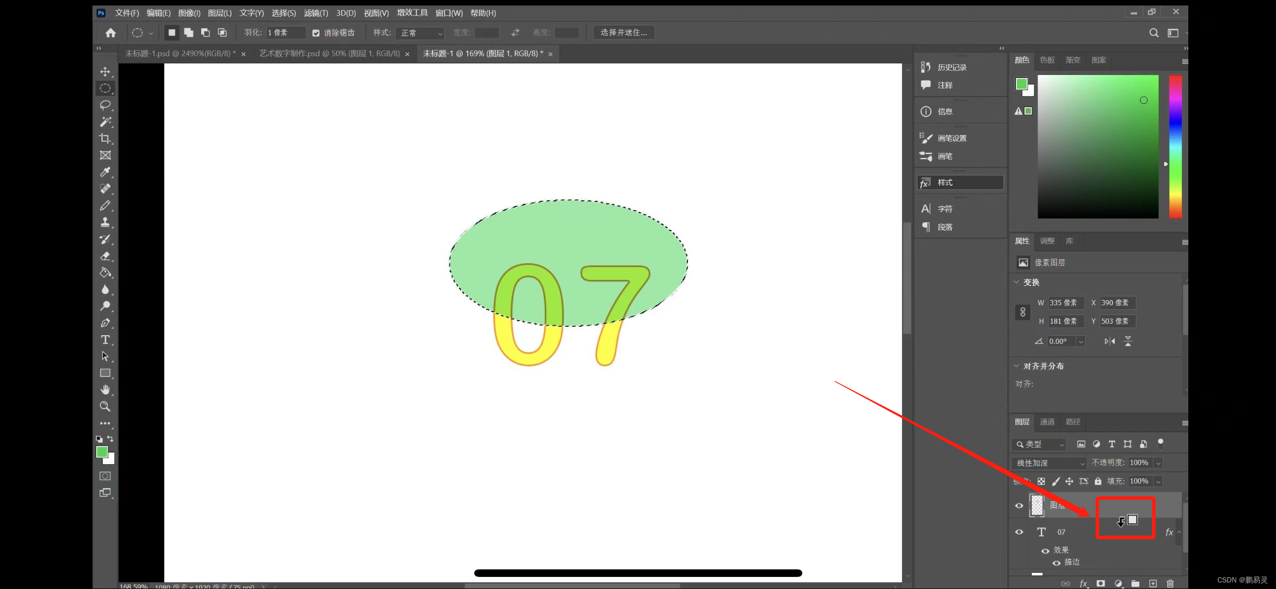Viewport: 1276px width, 589px height.
Task: Toggle the width-height link in 变换
Action: (x=1023, y=312)
